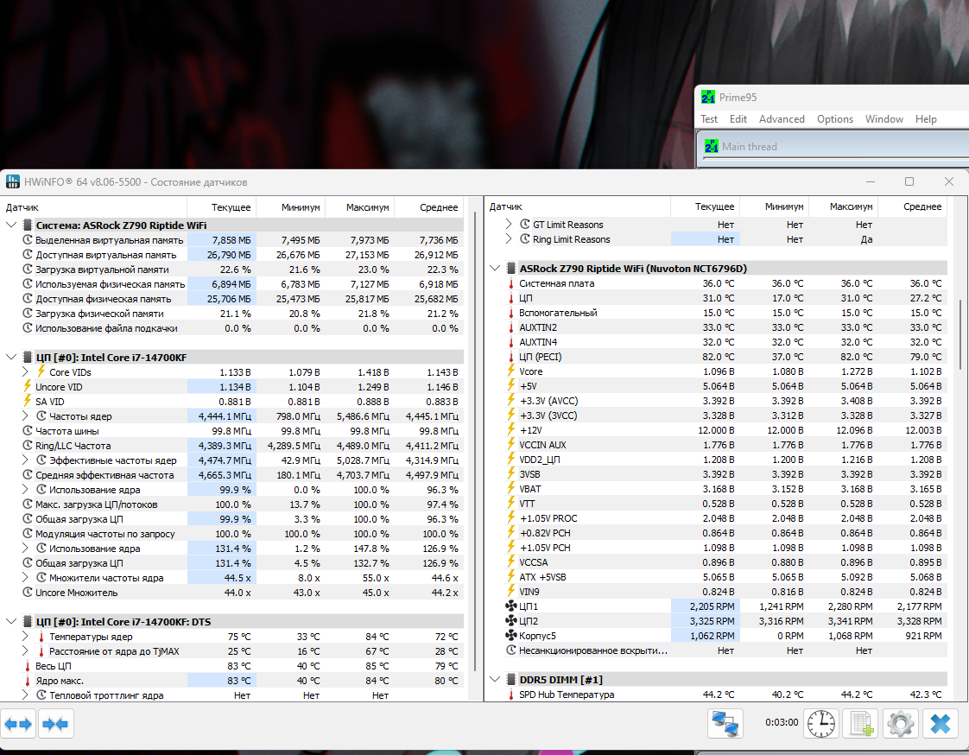Collapse the Nuvoton NCT6796D sensor group
This screenshot has width=969, height=755.
[495, 269]
